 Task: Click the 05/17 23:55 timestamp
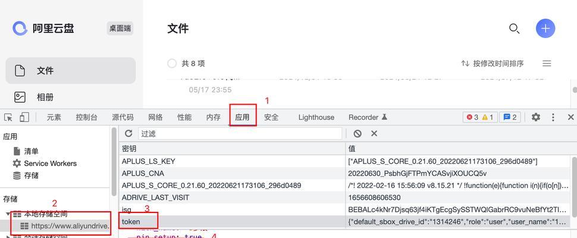(210, 90)
